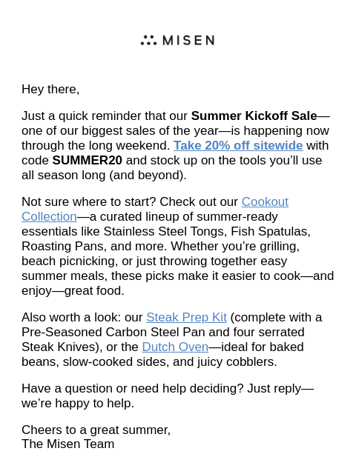
Task: Click Stainless Steel Tongs mention
Action: 165,231
